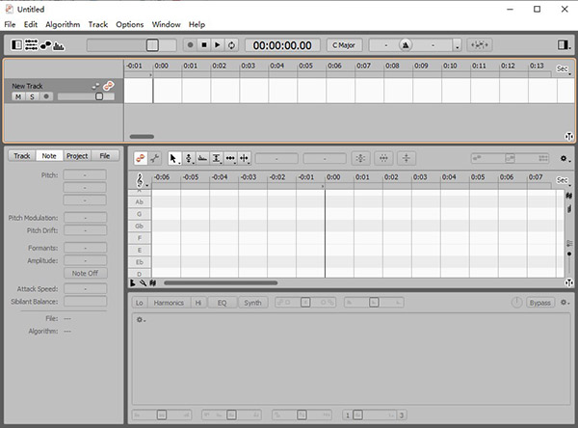Click the Note Off button
Viewport: 578px width, 428px height.
coord(85,274)
